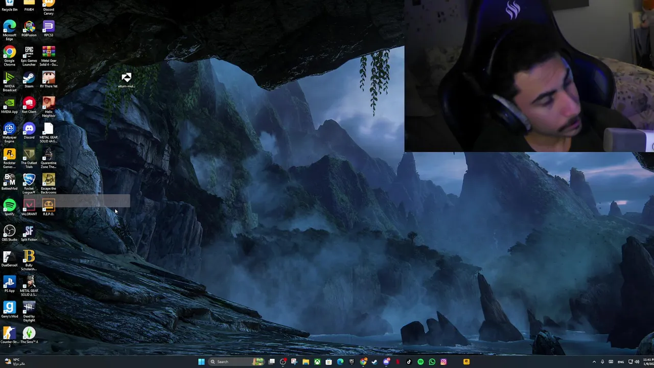Open Counter-Strike 2 desktop shortcut
Image resolution: width=654 pixels, height=368 pixels.
click(9, 337)
